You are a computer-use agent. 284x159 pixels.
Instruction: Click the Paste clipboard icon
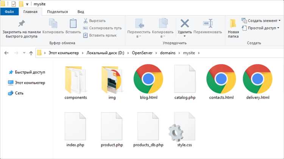pyautogui.click(x=73, y=23)
